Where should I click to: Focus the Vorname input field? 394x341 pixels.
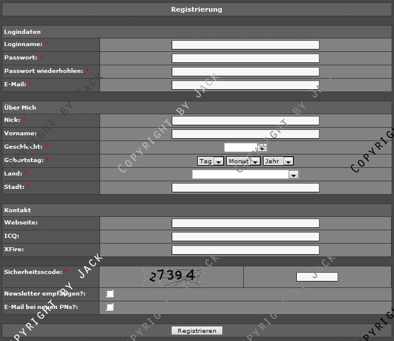point(245,134)
